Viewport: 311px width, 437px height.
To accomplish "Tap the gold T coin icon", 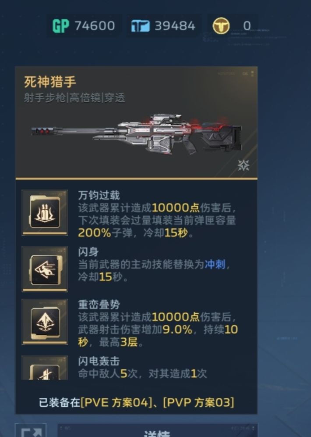I will (x=221, y=26).
